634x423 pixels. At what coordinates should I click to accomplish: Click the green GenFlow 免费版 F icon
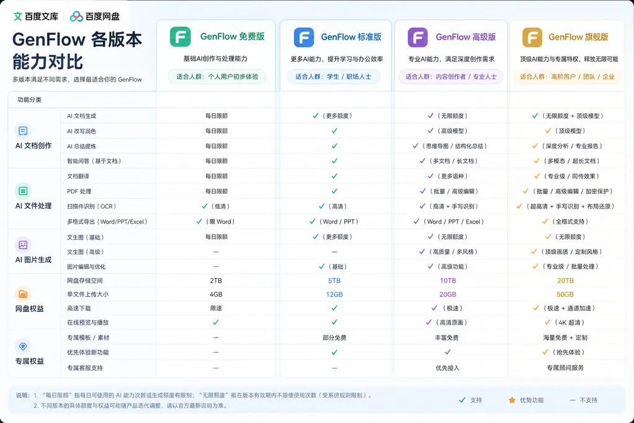point(180,37)
